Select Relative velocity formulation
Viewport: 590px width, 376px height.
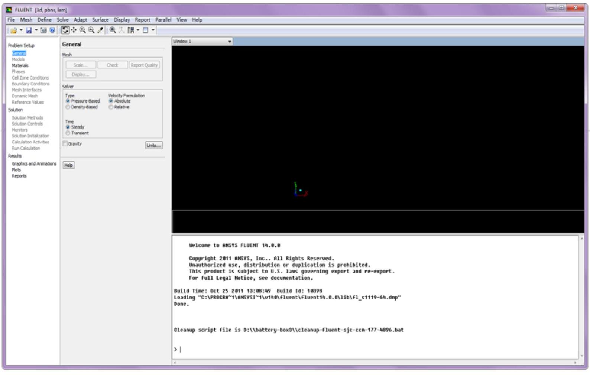(x=119, y=107)
